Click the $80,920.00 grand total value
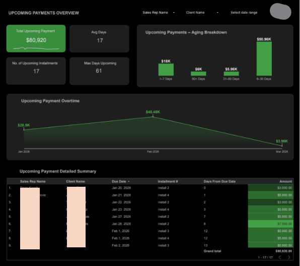The width and height of the screenshot is (300, 266). [x=284, y=251]
